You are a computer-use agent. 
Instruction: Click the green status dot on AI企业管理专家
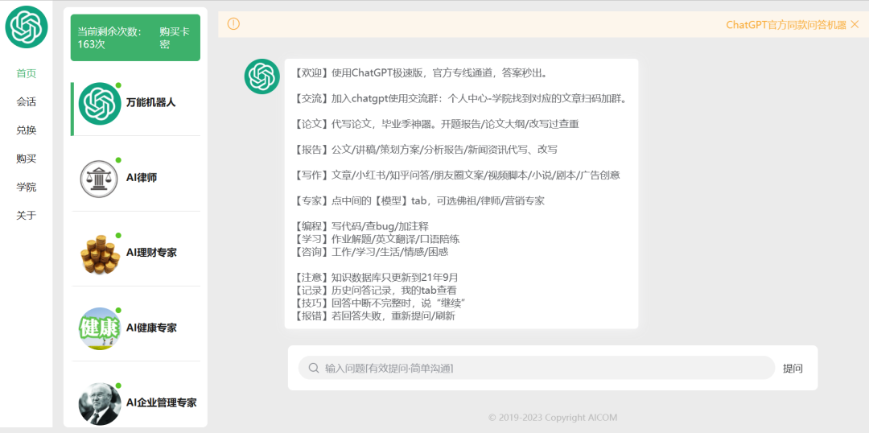click(118, 386)
